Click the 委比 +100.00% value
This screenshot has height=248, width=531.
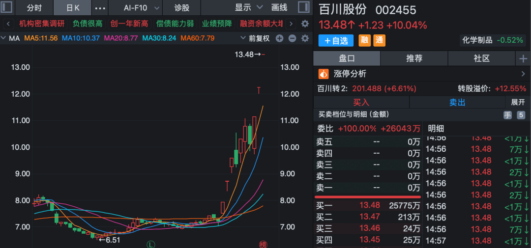pyautogui.click(x=357, y=129)
